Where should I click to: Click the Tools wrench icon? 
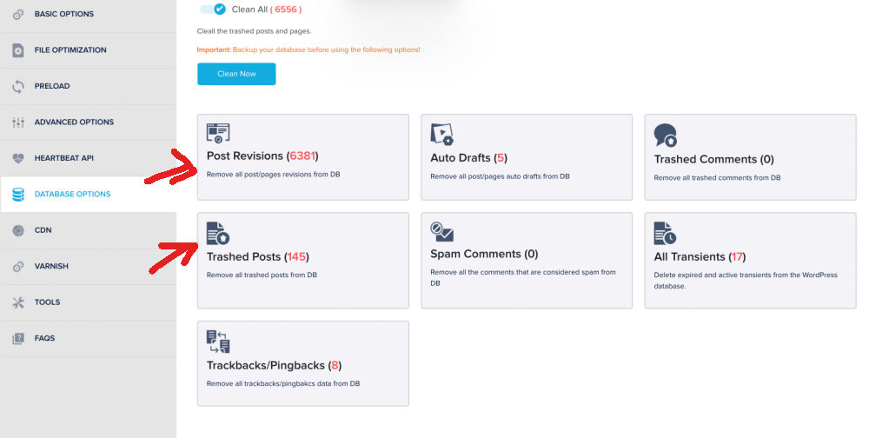click(x=18, y=302)
